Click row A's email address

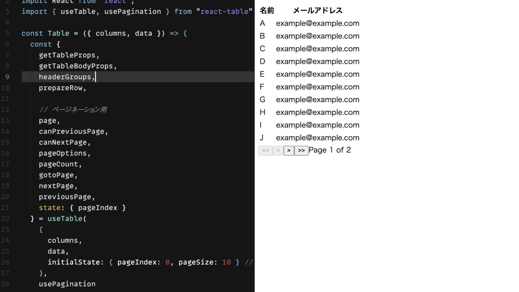click(x=318, y=23)
